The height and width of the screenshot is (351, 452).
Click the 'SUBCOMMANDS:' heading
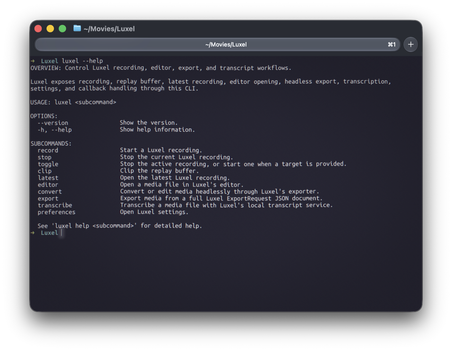click(51, 143)
